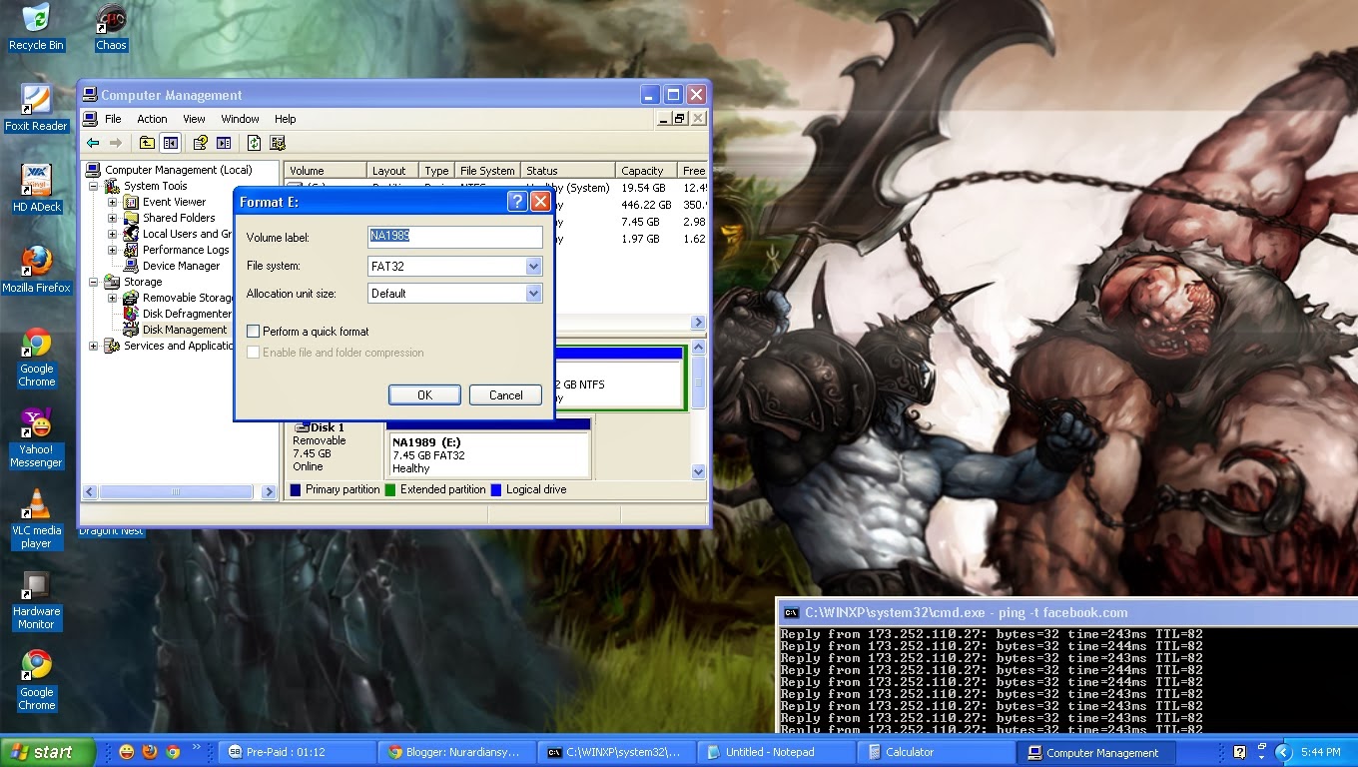
Task: Click the Logical drive legend color box
Action: (x=496, y=489)
